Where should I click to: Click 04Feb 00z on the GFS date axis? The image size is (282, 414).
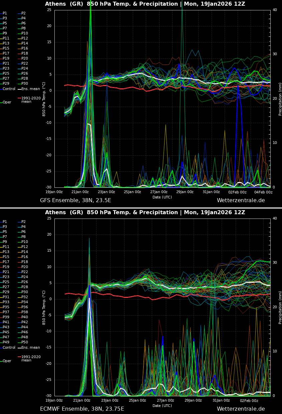click(264, 192)
